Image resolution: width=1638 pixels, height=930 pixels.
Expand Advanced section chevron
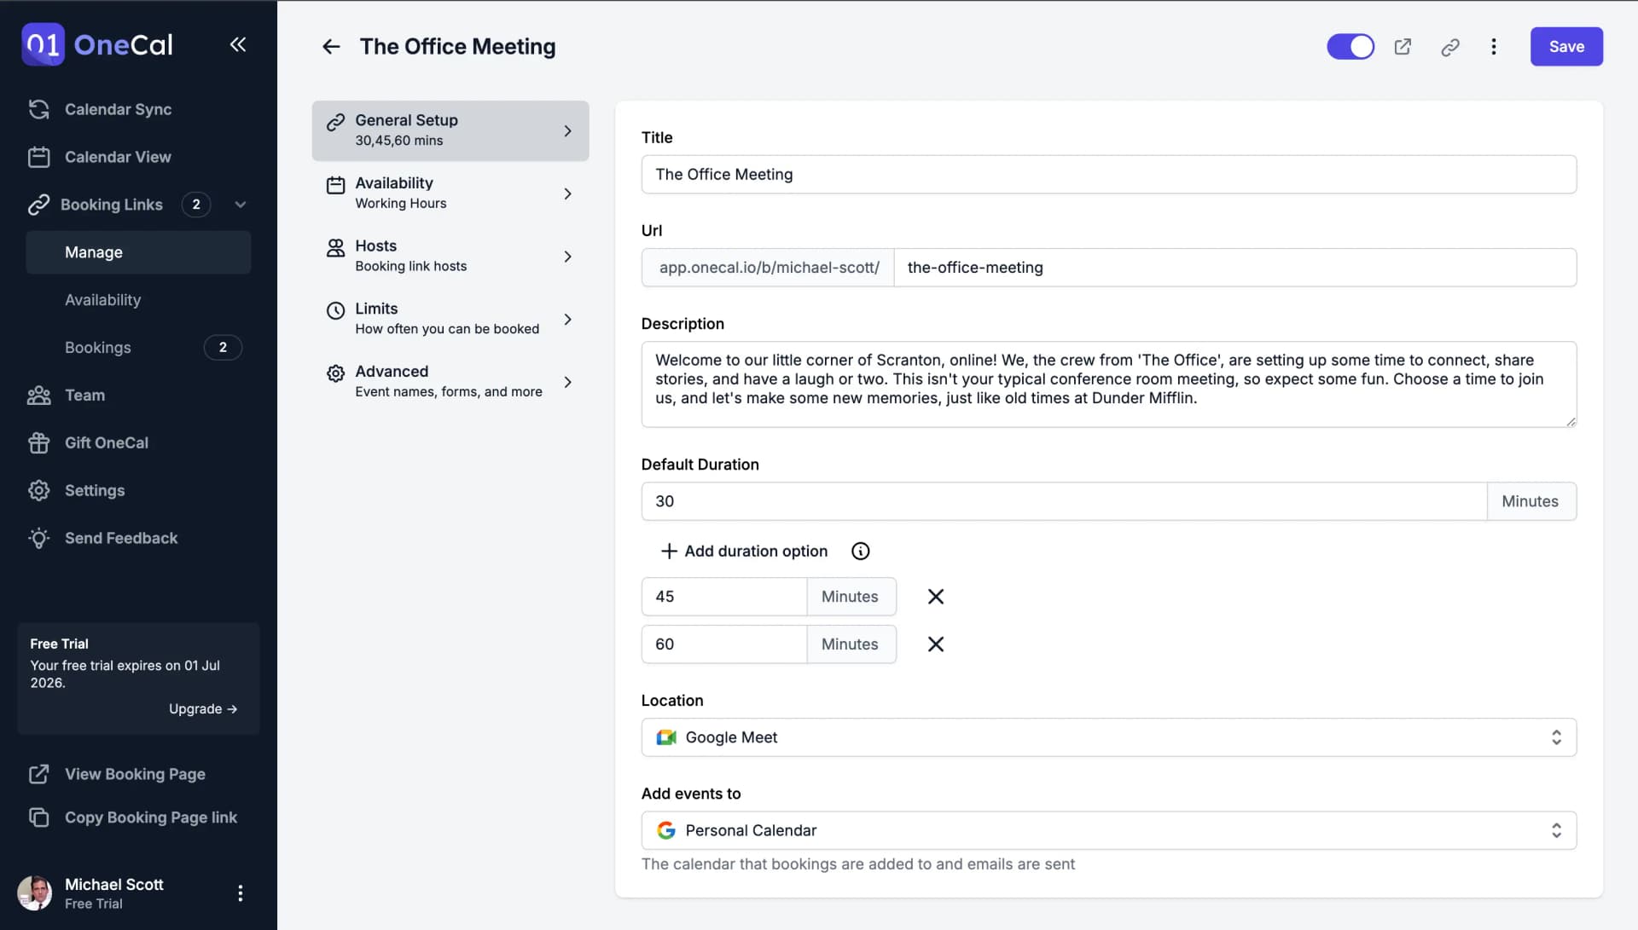tap(567, 383)
